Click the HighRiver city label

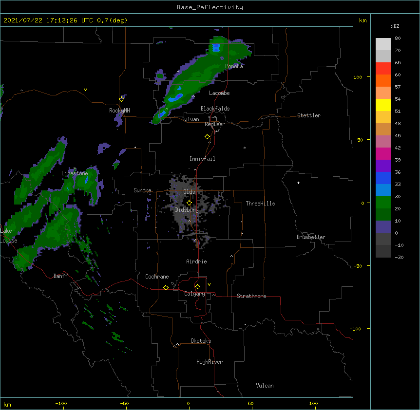coord(210,362)
